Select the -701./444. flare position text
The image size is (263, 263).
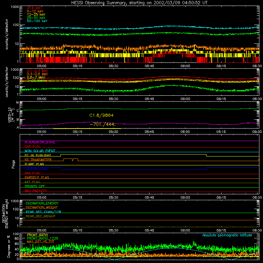(x=103, y=125)
